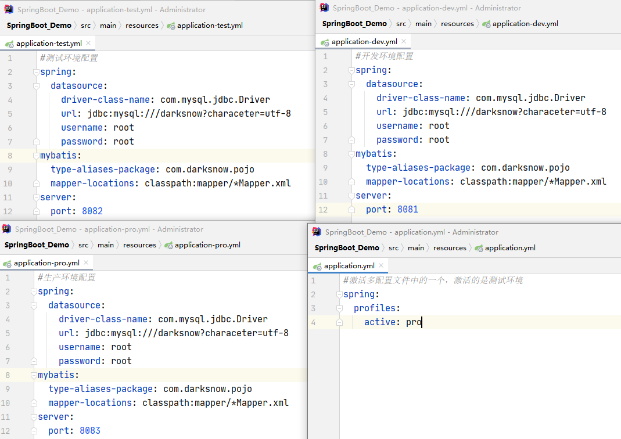Image resolution: width=621 pixels, height=439 pixels.
Task: Collapse datasource block in application-test.yml
Action: tap(36, 86)
